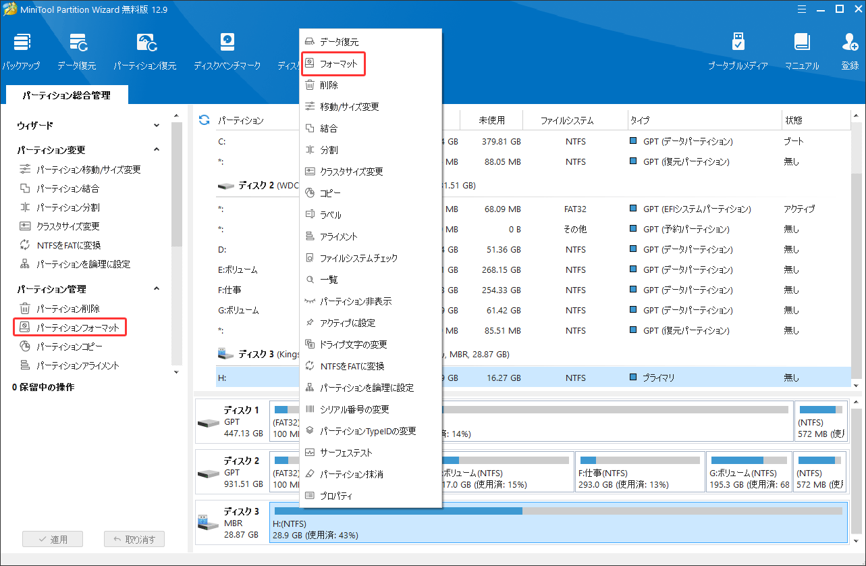Click the sidebar scroll-up arrow
866x566 pixels.
177,117
